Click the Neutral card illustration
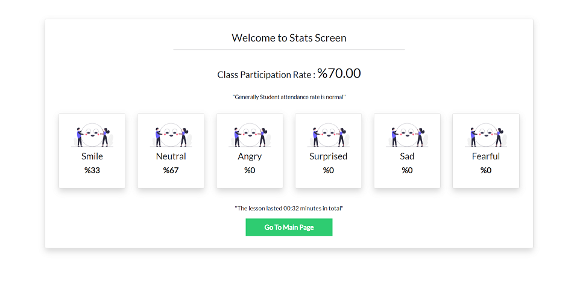This screenshot has width=577, height=282. tap(171, 135)
